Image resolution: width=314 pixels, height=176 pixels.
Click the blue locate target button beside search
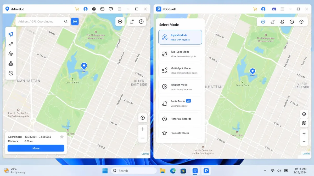tap(75, 21)
